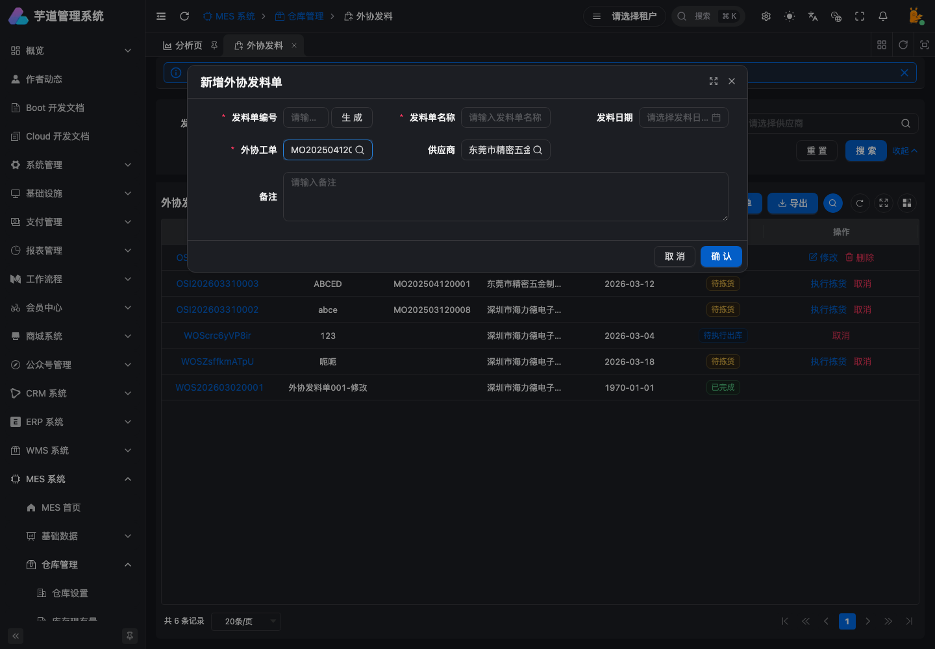The width and height of the screenshot is (935, 649).
Task: Click the sidebar pin icon at bottom
Action: point(130,636)
